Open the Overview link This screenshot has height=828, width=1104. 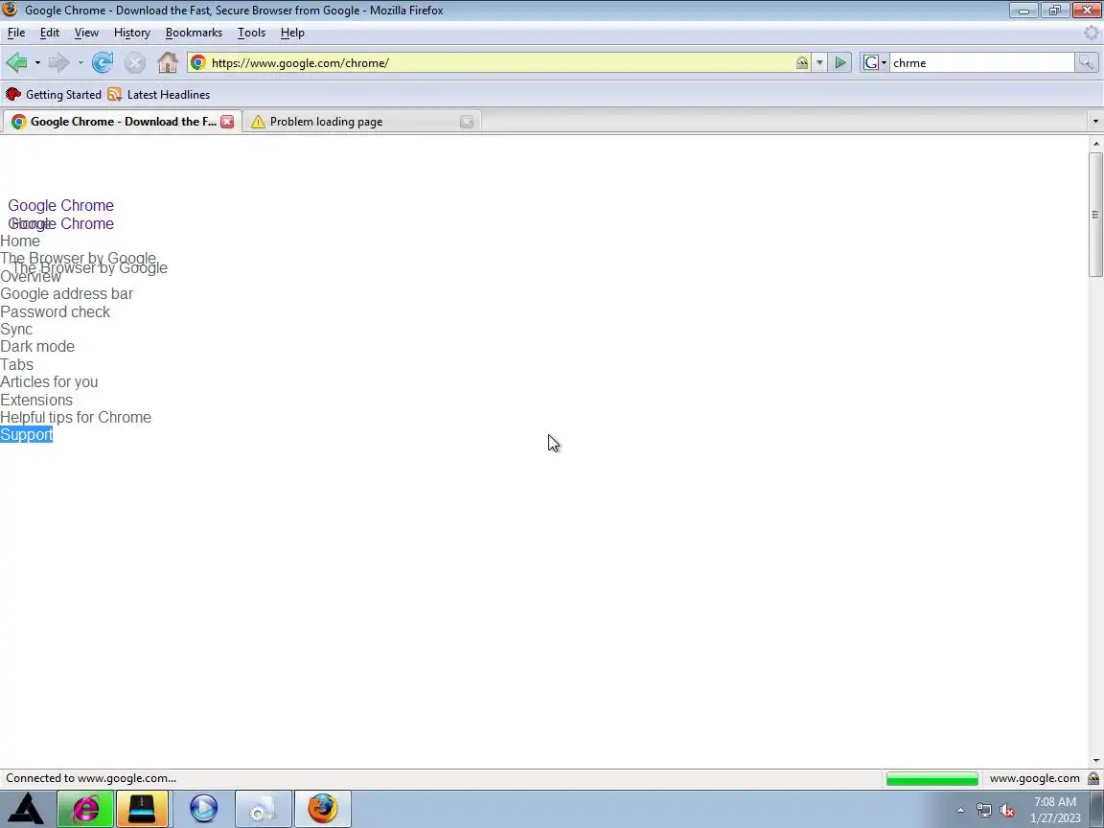31,277
